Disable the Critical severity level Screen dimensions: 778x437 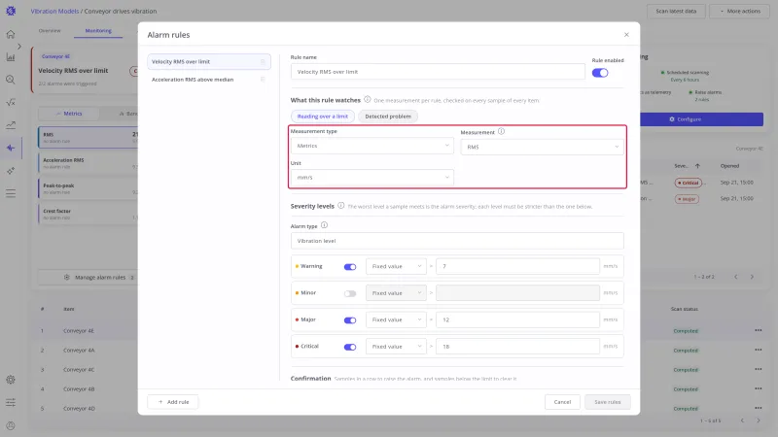[x=350, y=347]
